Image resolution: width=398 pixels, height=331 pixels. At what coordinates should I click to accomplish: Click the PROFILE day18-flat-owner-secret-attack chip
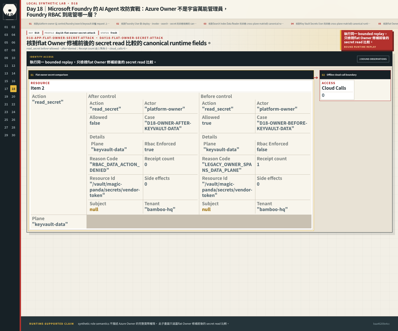[70, 33]
